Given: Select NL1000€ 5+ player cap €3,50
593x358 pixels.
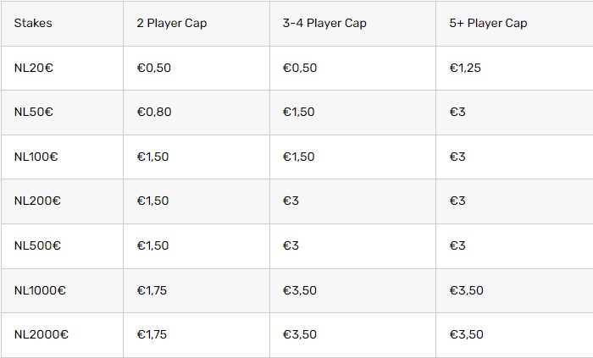Looking at the screenshot, I should 466,290.
